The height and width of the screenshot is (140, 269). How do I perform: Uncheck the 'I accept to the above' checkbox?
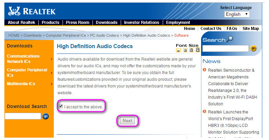tap(61, 106)
